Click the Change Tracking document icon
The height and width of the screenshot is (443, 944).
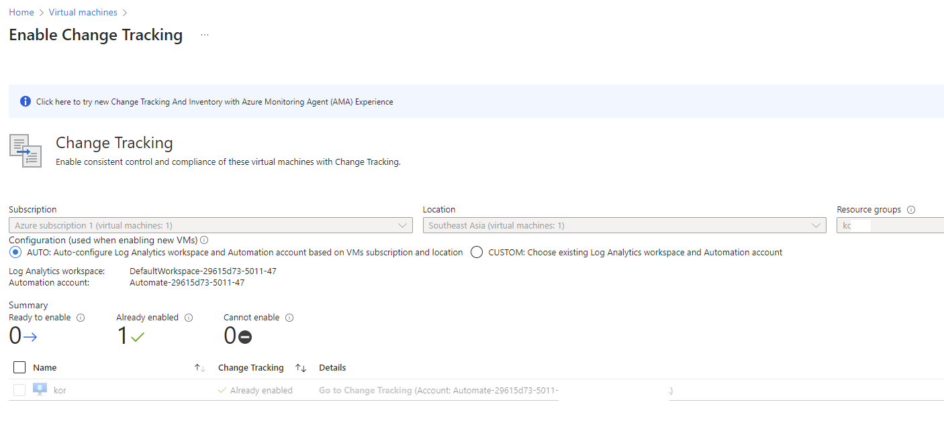(25, 151)
